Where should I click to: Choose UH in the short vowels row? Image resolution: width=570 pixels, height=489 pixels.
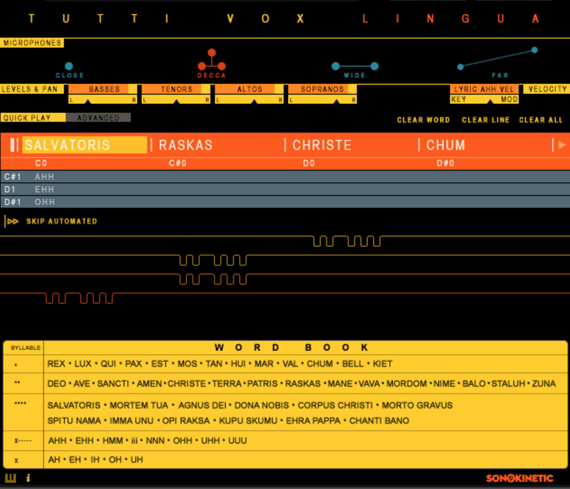tap(137, 460)
